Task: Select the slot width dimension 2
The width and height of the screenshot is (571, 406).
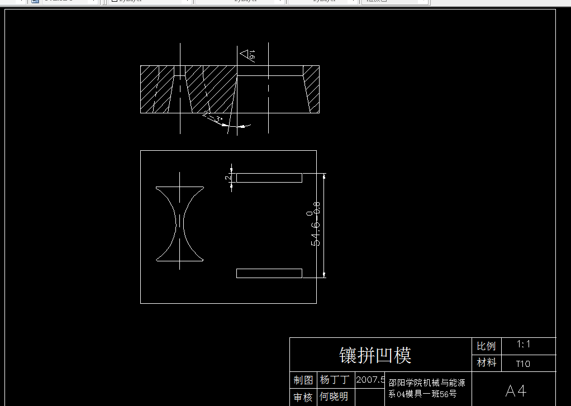Action: pyautogui.click(x=228, y=178)
